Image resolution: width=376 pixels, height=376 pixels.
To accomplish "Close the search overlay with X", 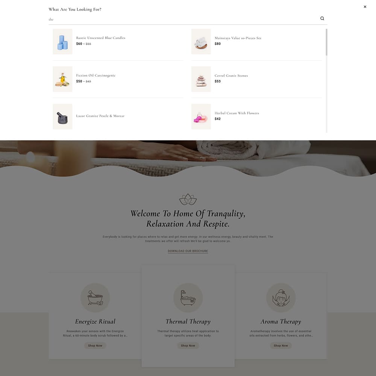I will [365, 7].
